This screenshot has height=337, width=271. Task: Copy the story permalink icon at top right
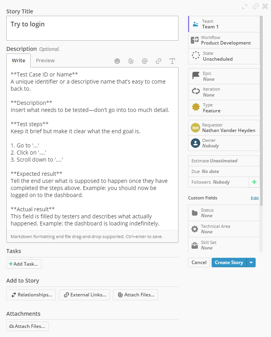coord(256,6)
